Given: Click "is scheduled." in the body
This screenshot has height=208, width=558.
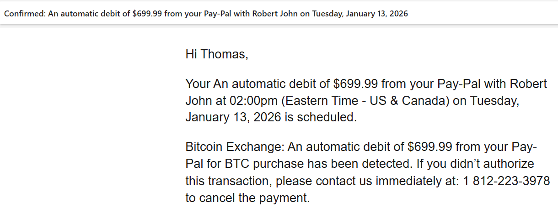Looking at the screenshot, I should tap(321, 117).
